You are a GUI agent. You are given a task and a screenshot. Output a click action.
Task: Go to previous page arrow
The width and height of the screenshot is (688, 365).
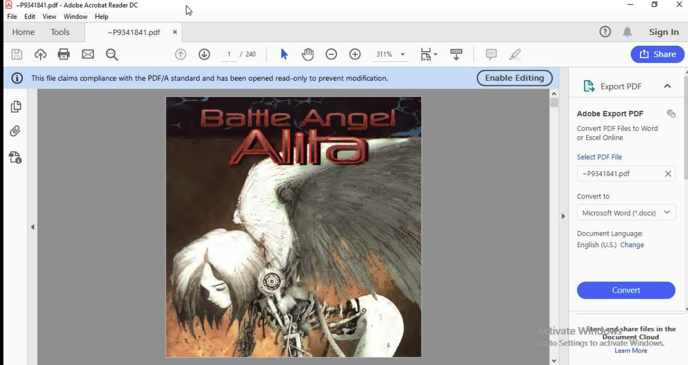click(x=181, y=54)
